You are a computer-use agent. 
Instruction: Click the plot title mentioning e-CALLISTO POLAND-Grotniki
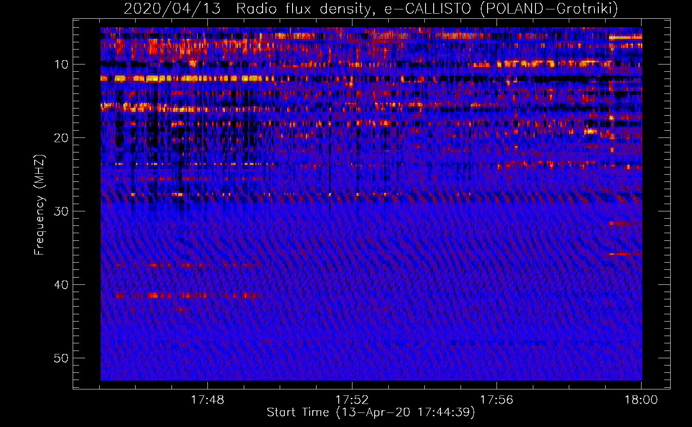(x=371, y=9)
